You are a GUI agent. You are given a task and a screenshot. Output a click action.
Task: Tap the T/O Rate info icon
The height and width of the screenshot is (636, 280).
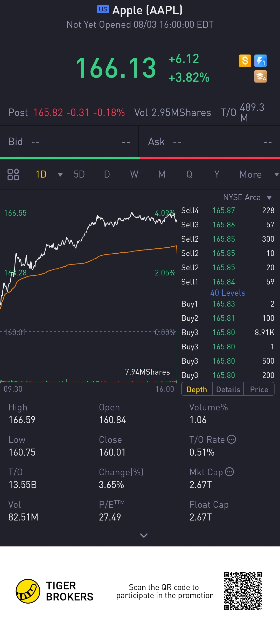pyautogui.click(x=232, y=439)
